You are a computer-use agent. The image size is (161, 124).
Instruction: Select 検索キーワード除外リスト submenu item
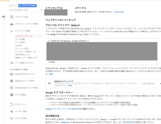point(27,58)
